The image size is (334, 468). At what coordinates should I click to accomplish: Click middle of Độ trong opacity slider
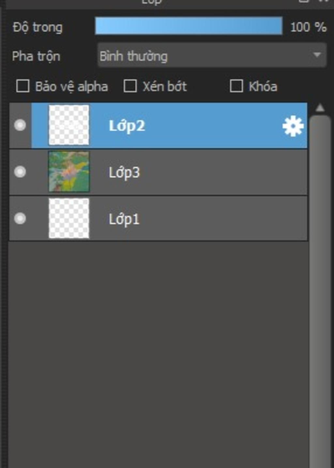click(189, 26)
